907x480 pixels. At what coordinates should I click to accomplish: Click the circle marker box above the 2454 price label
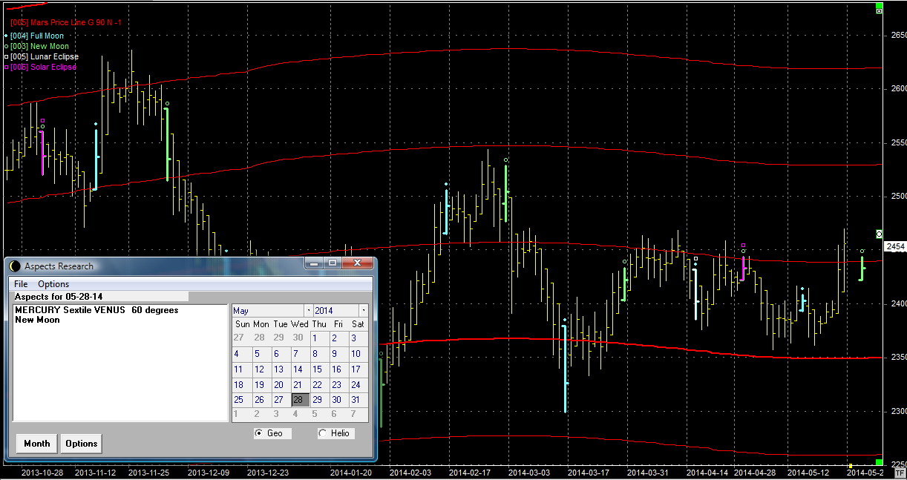880,234
